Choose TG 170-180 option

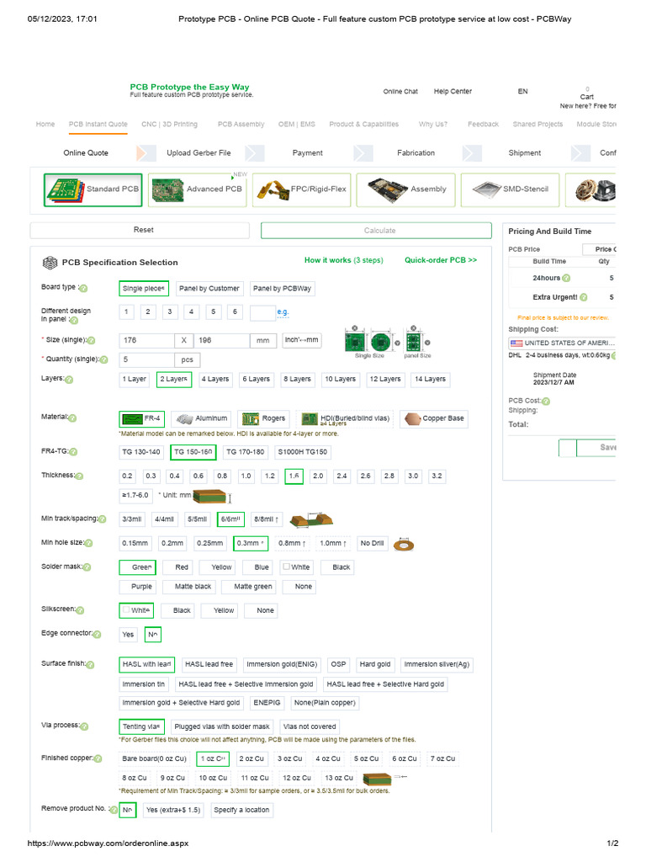245,452
